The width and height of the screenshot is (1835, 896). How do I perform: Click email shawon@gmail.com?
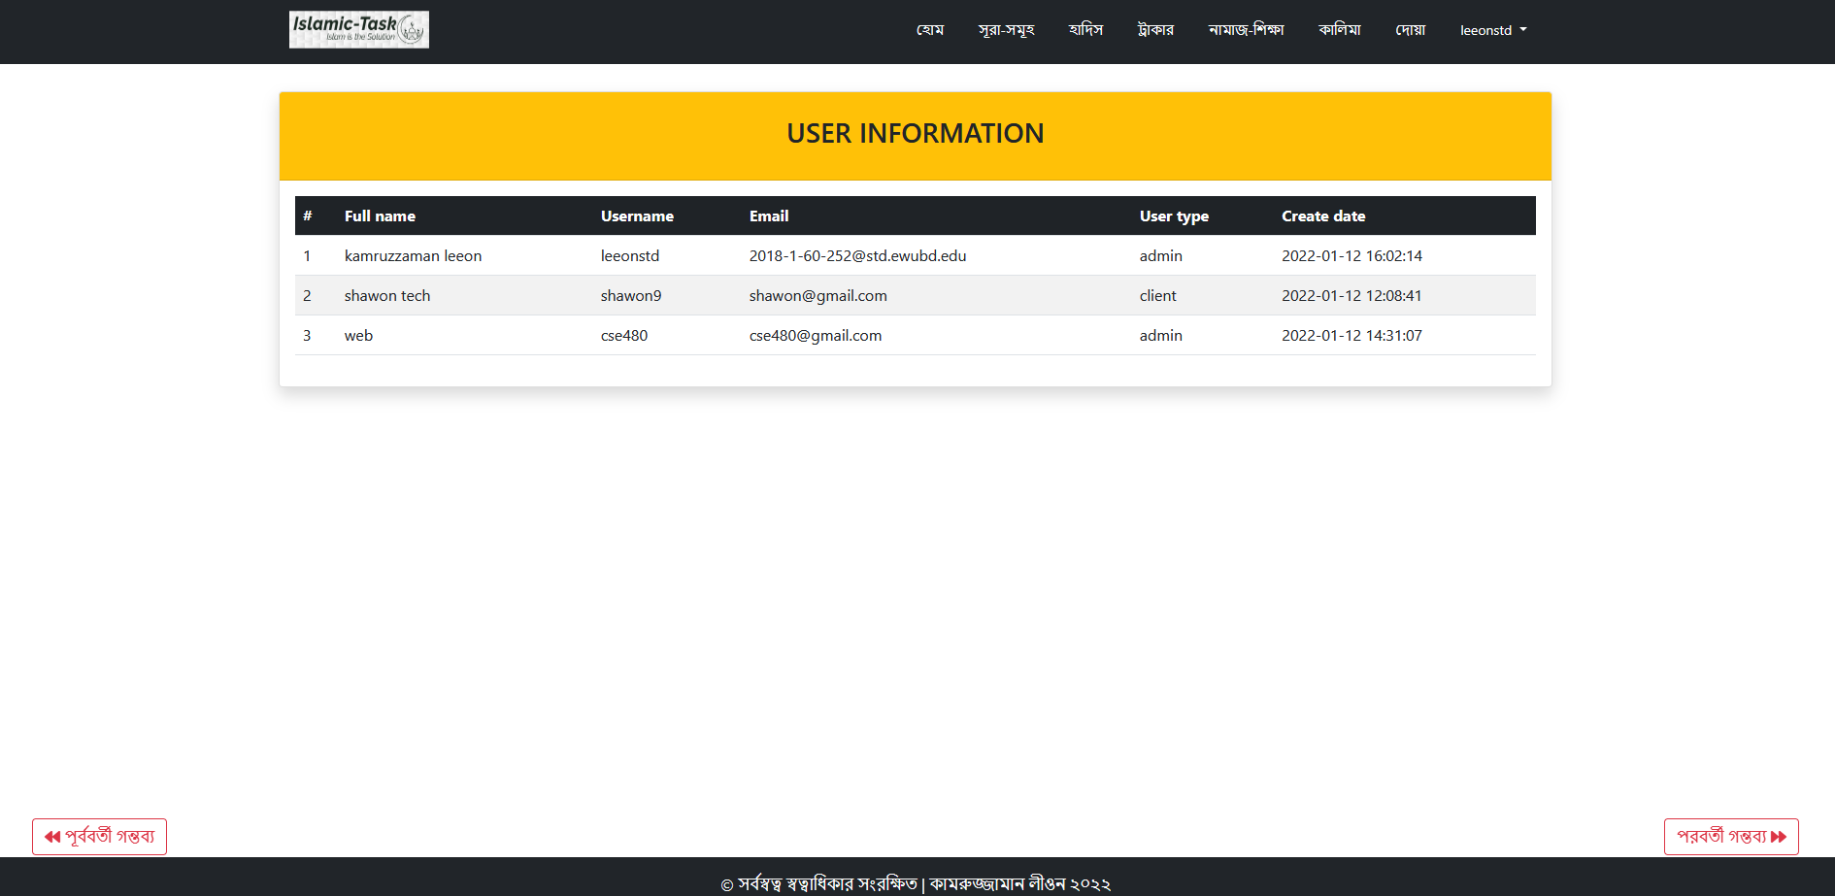(x=817, y=296)
